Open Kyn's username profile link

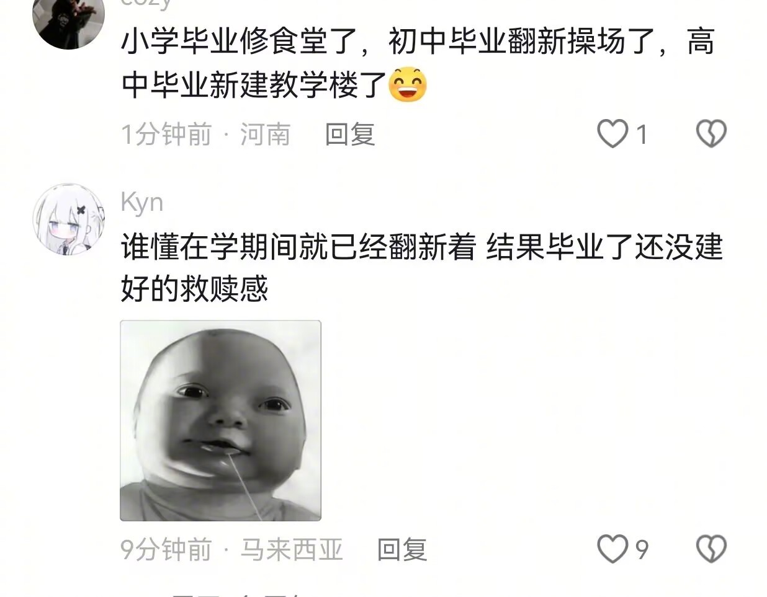pyautogui.click(x=142, y=203)
